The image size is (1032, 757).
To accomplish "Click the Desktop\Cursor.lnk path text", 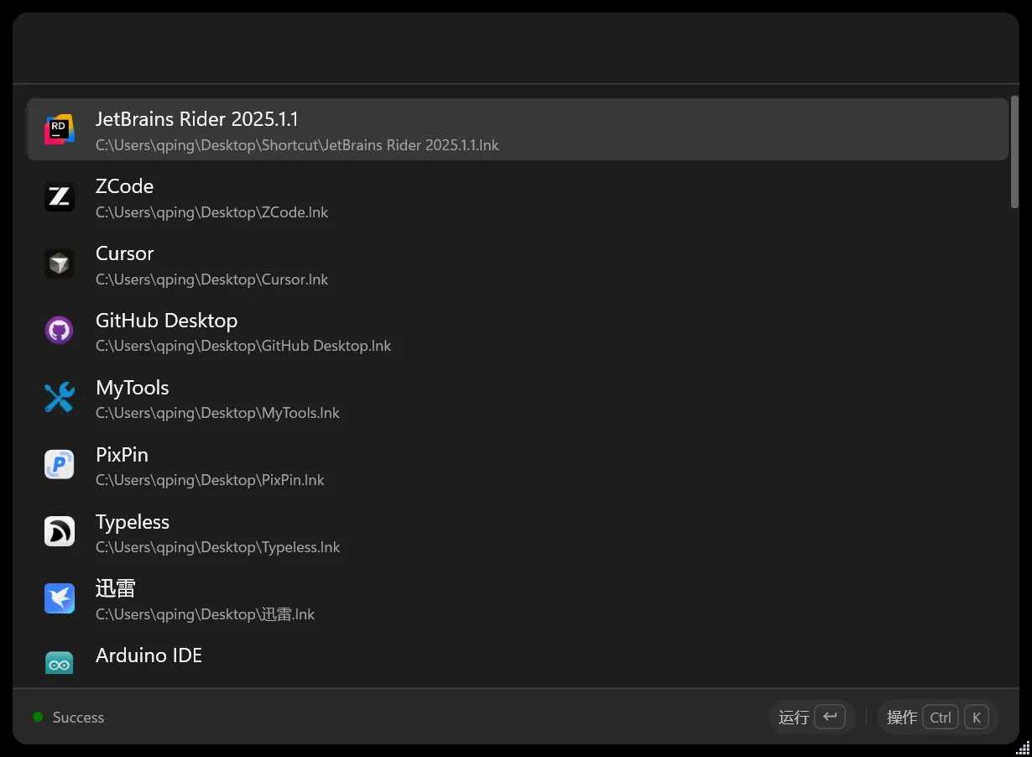I will pyautogui.click(x=212, y=279).
